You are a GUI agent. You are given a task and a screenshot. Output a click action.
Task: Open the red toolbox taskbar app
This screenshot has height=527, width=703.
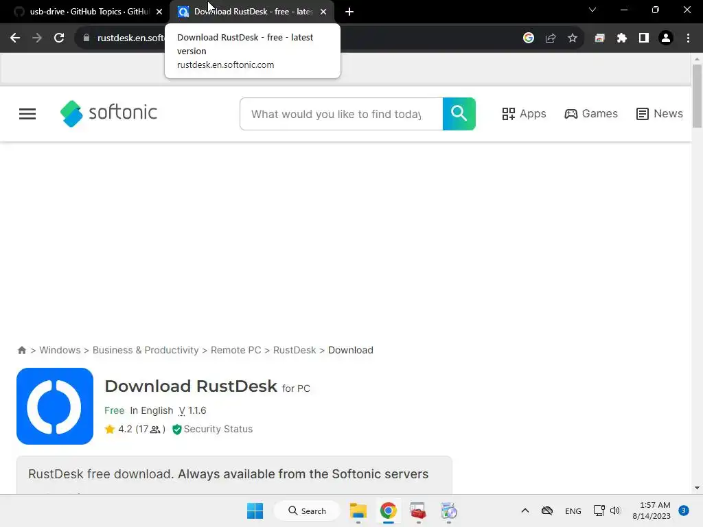[418, 511]
